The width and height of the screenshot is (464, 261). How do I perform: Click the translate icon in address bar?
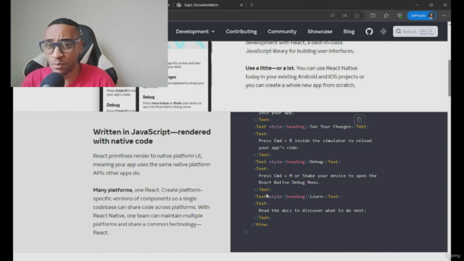(344, 15)
